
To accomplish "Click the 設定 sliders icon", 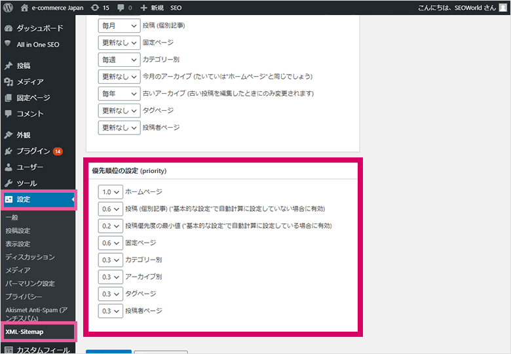I will (9, 199).
